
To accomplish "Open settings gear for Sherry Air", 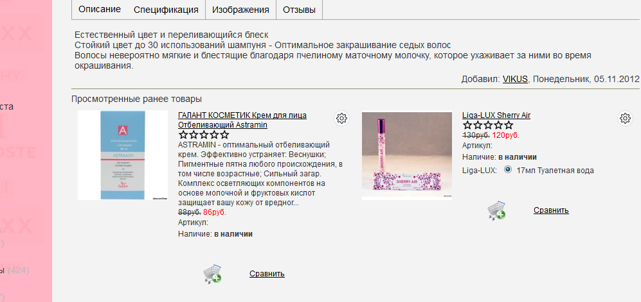I will pyautogui.click(x=625, y=119).
